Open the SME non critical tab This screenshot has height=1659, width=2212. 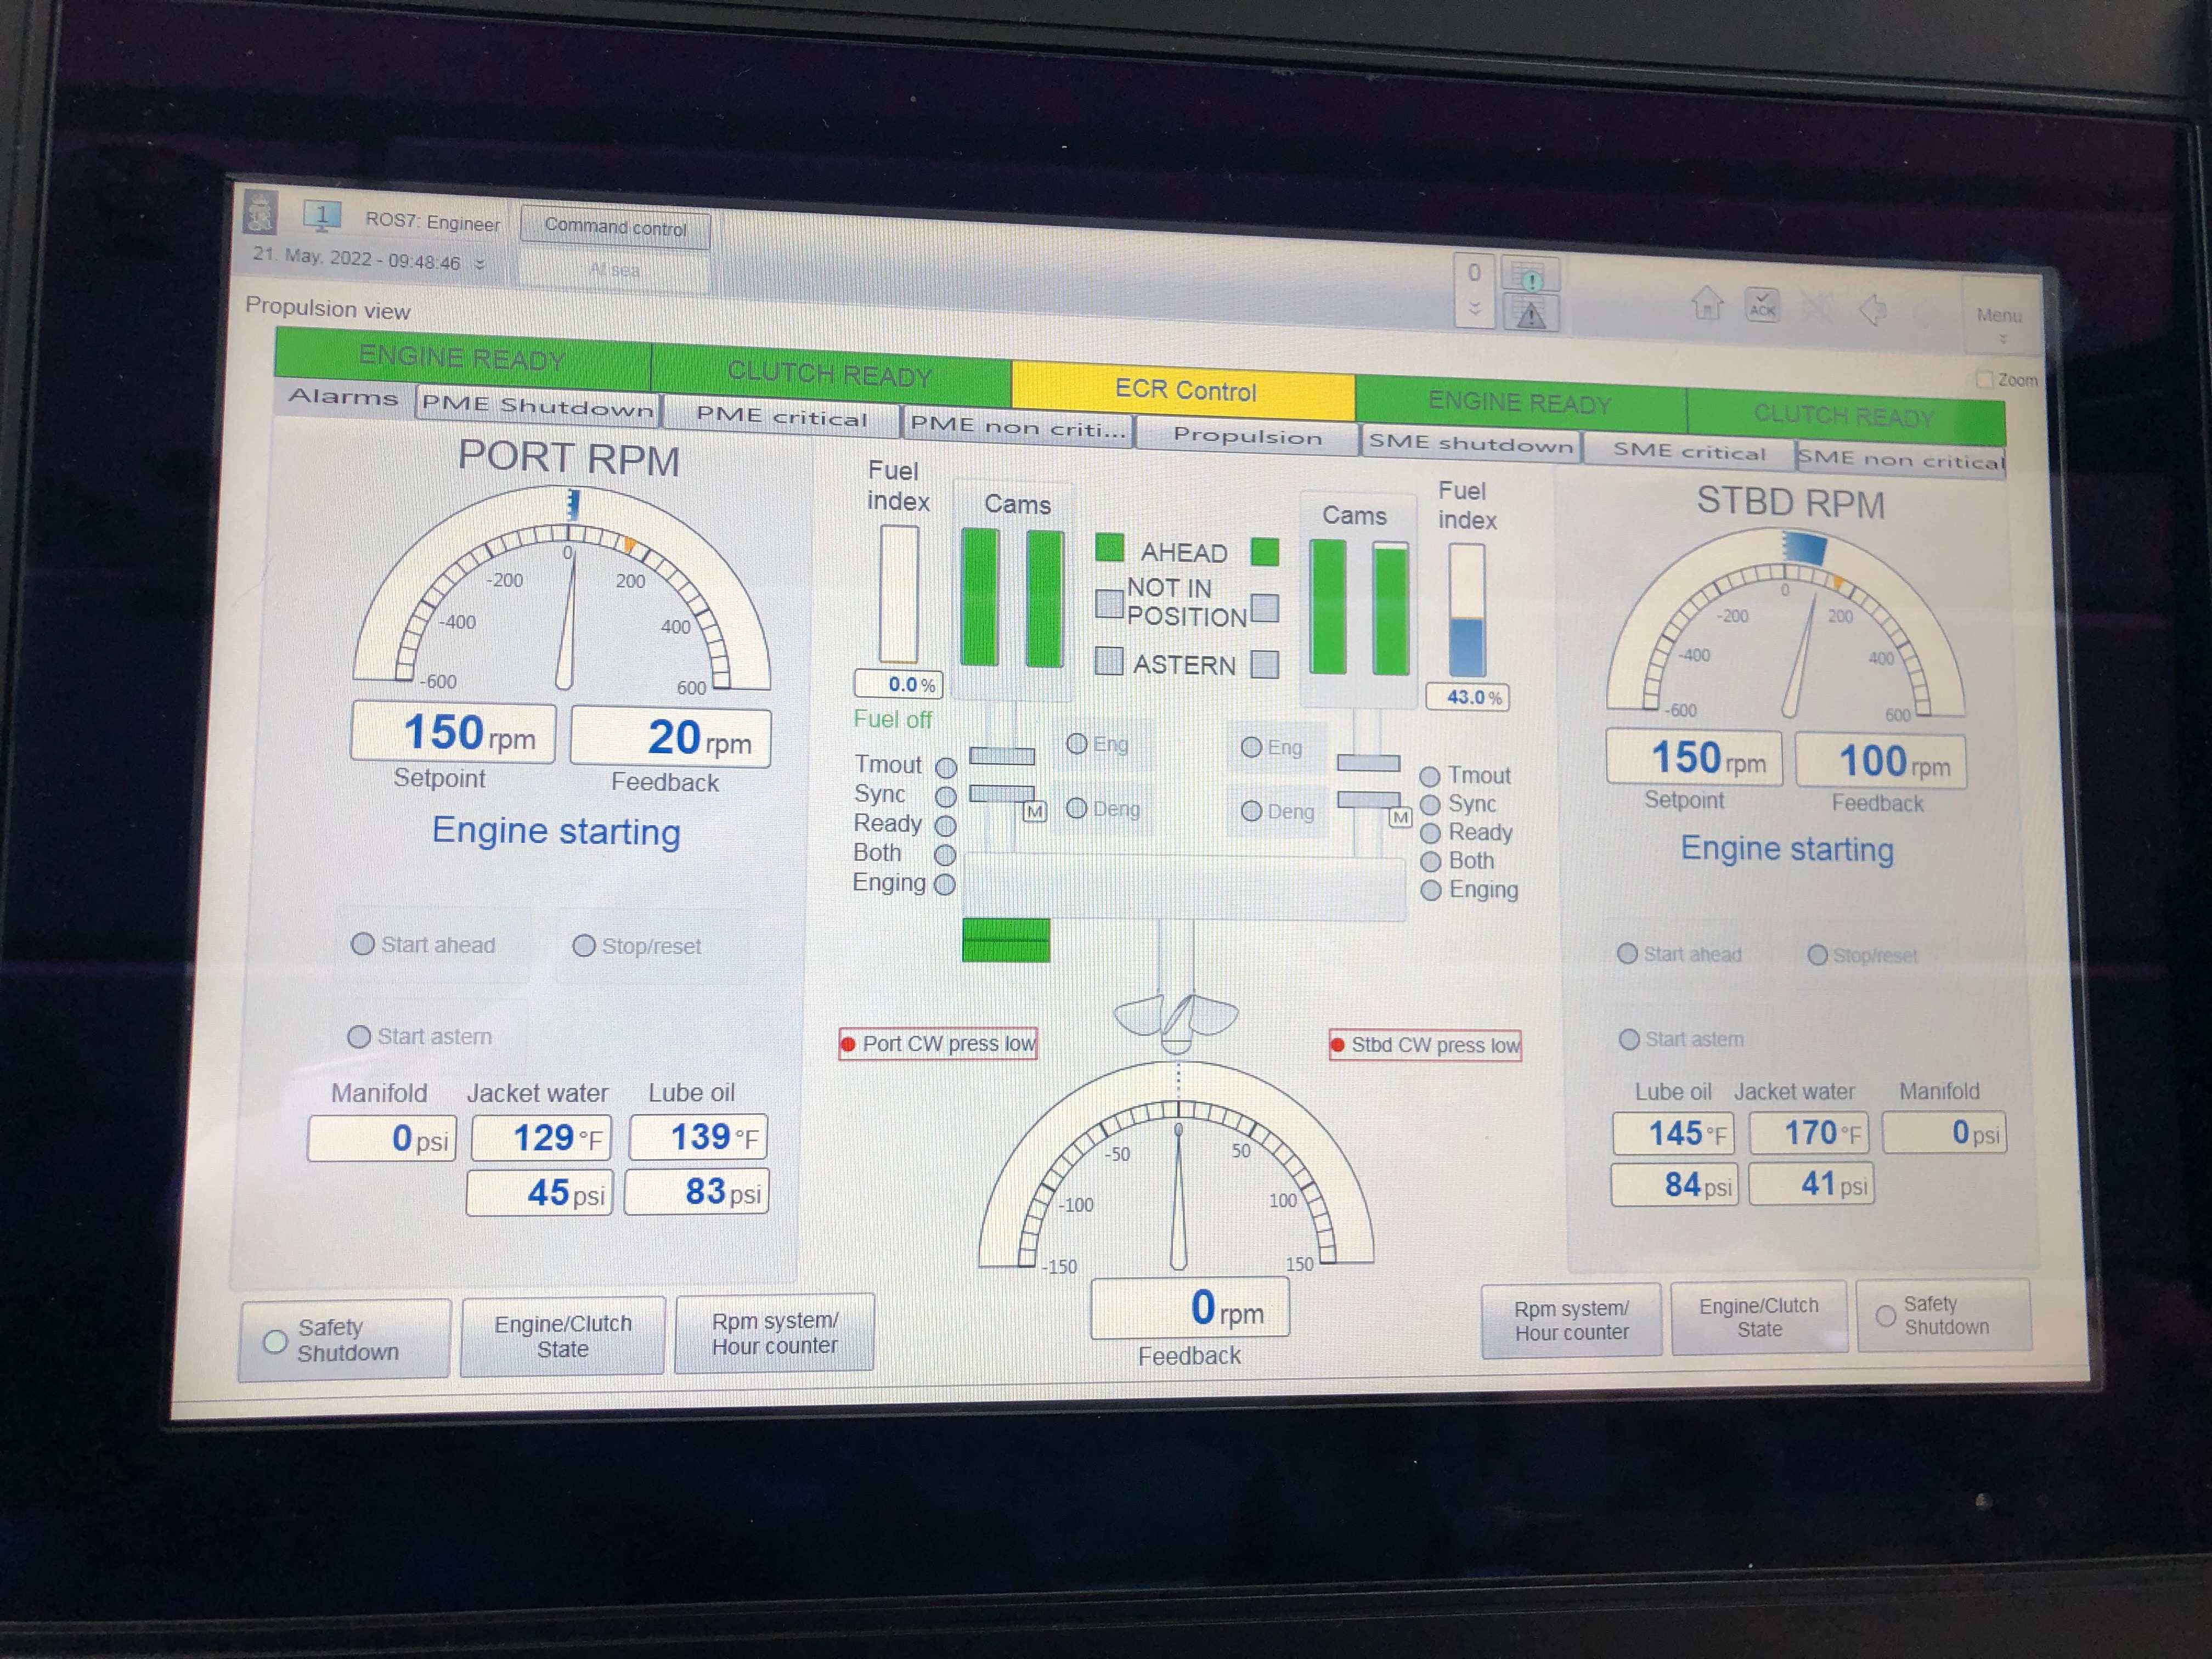pos(1900,460)
